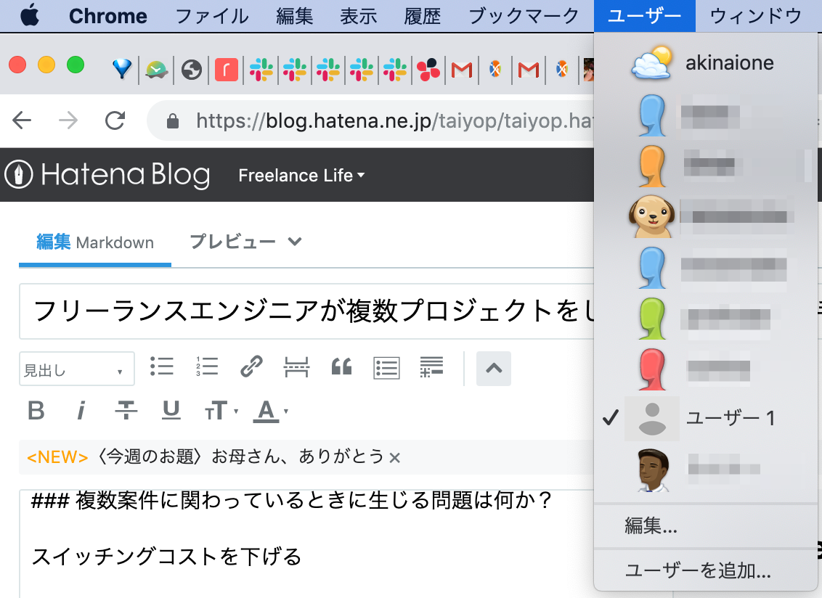Switch to the red 'r' pinned tab
The image size is (822, 598).
pyautogui.click(x=227, y=69)
